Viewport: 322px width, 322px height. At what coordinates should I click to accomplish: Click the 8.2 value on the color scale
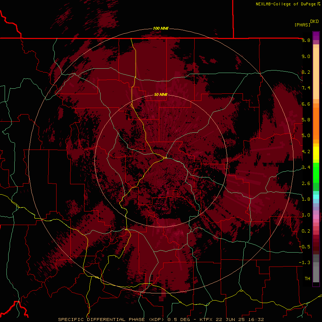tap(306, 72)
